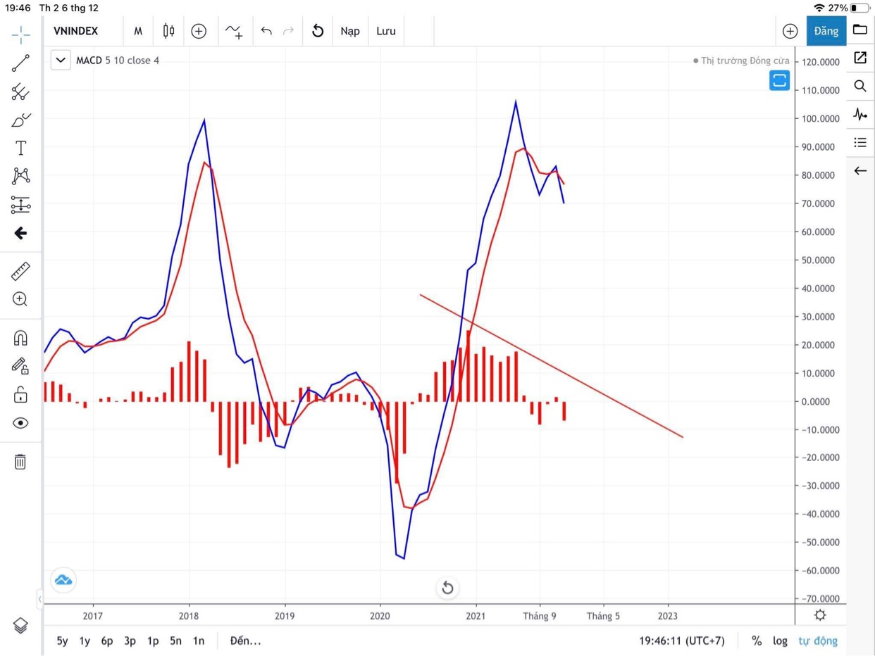Open the folder layouts icon
Screen dimensions: 875x656
coord(860,30)
